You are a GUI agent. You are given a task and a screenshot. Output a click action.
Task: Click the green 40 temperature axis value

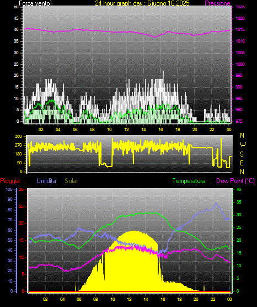[x=239, y=189]
